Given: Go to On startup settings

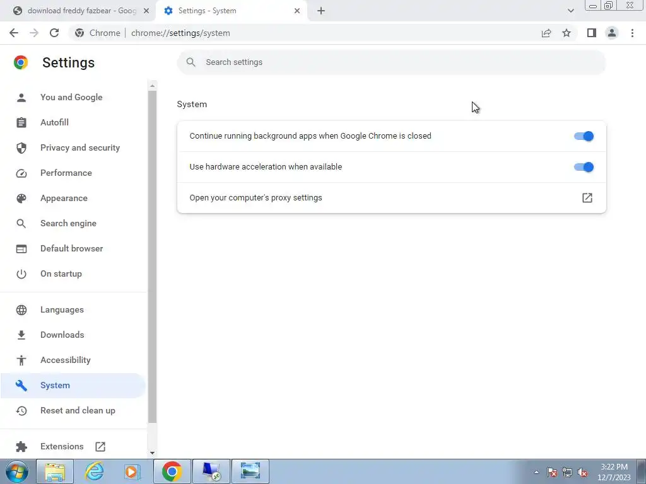Looking at the screenshot, I should 61,274.
